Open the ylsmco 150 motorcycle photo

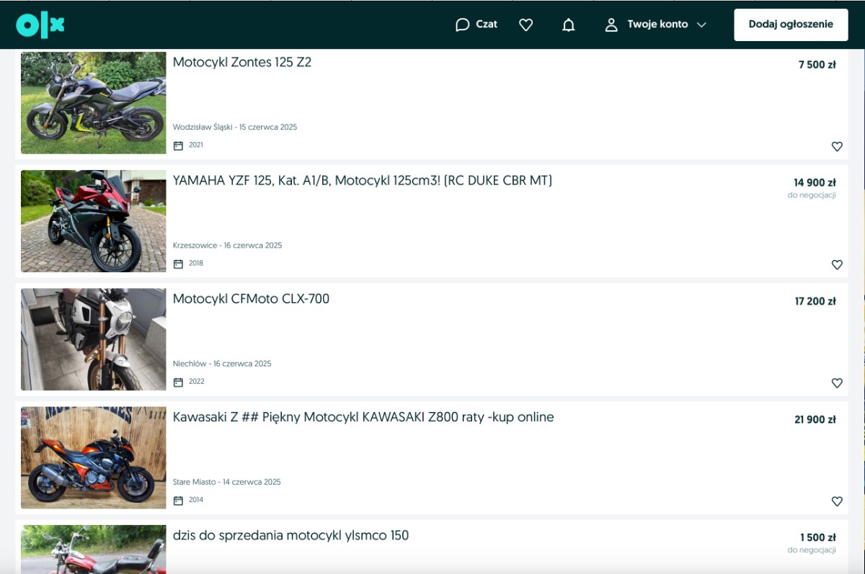pos(94,549)
